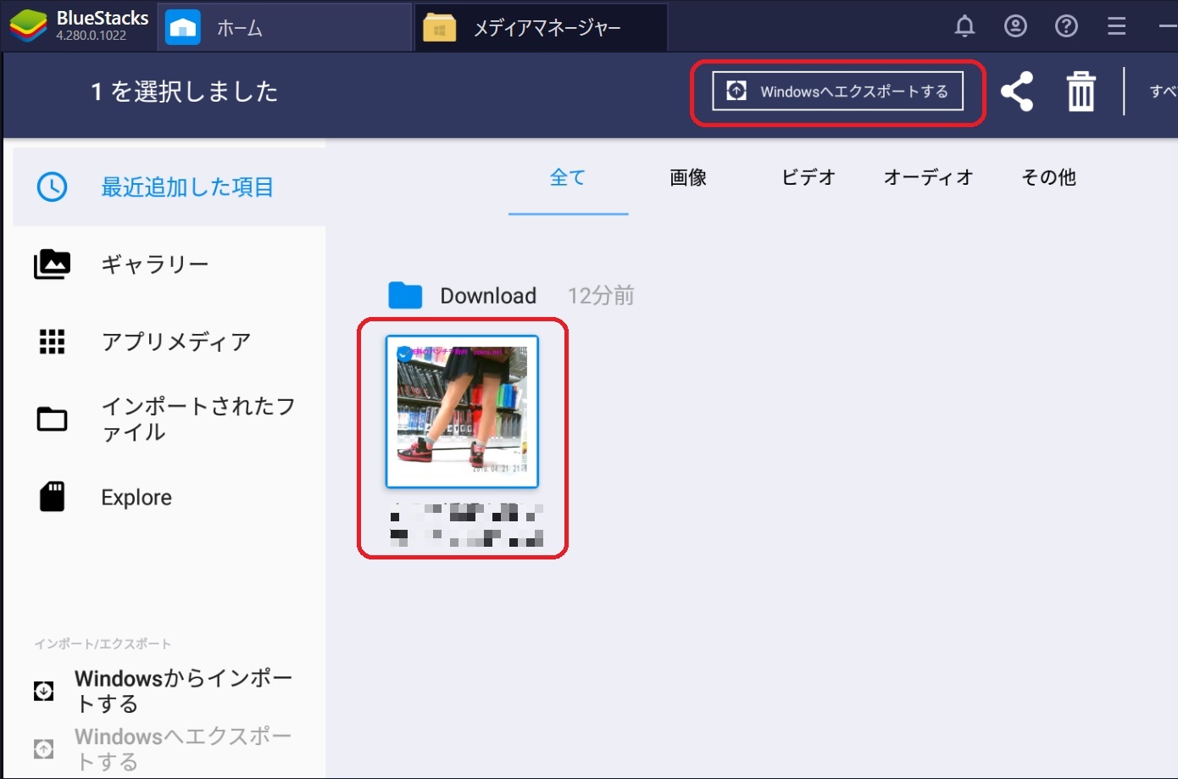1178x779 pixels.
Task: Open the notification bell icon
Action: point(964,26)
